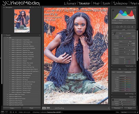Select the Spot Removal tool
This screenshot has height=114, width=139.
click(x=118, y=27)
